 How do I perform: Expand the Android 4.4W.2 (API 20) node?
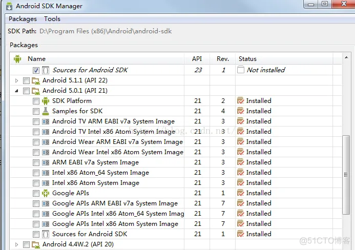[x=16, y=244]
